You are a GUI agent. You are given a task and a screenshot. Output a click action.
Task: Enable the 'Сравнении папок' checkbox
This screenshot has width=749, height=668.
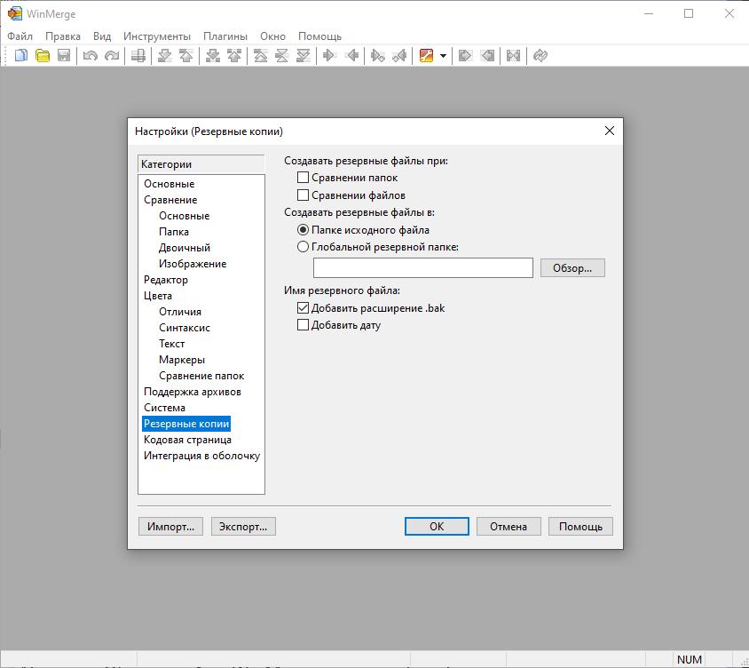pyautogui.click(x=304, y=178)
